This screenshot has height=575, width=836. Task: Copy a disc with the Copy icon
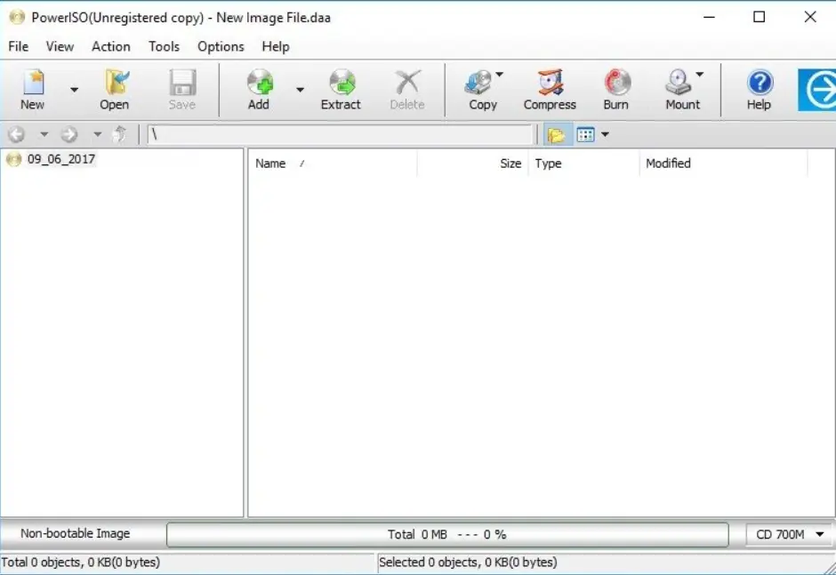pyautogui.click(x=479, y=89)
